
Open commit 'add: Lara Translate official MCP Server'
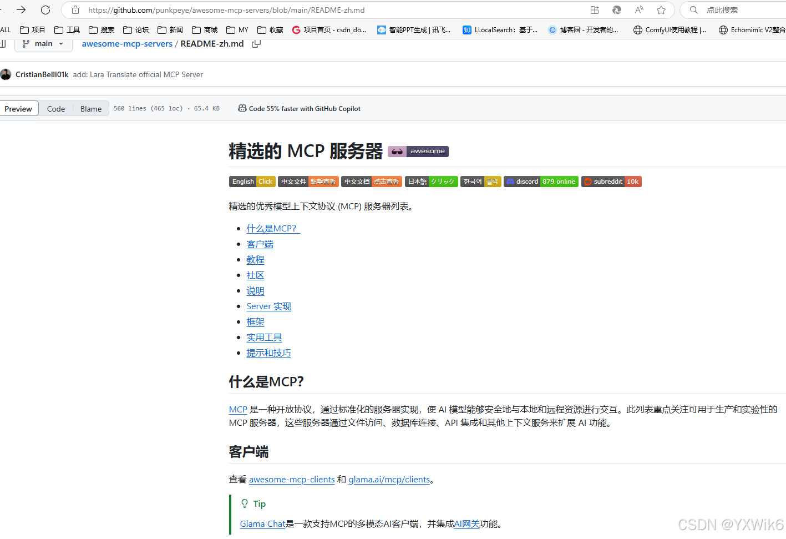[x=138, y=74]
